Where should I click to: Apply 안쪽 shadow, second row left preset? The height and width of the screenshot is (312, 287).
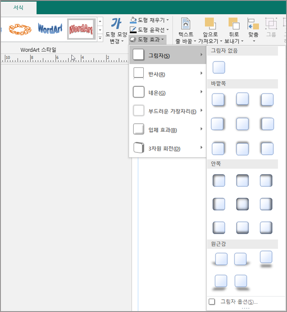click(x=219, y=204)
